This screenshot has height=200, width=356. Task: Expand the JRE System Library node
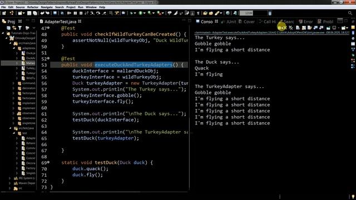[x=9, y=178]
